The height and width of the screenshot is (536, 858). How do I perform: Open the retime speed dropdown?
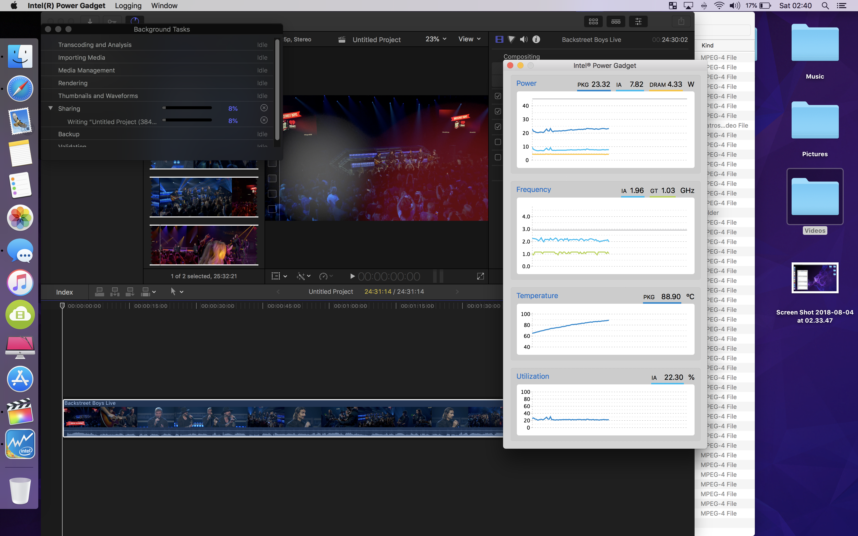pos(326,276)
